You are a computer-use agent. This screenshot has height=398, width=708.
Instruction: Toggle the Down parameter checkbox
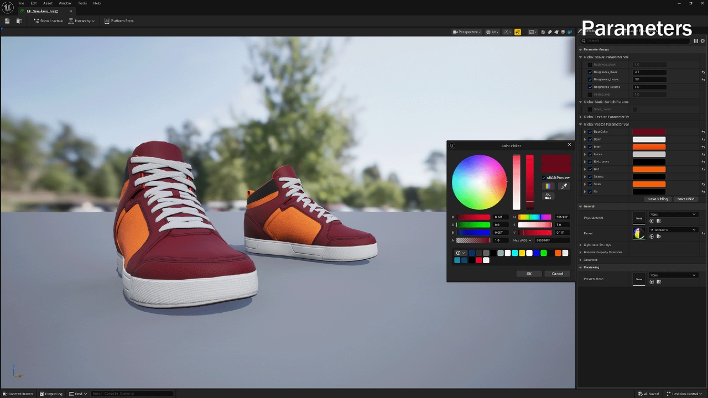590,139
